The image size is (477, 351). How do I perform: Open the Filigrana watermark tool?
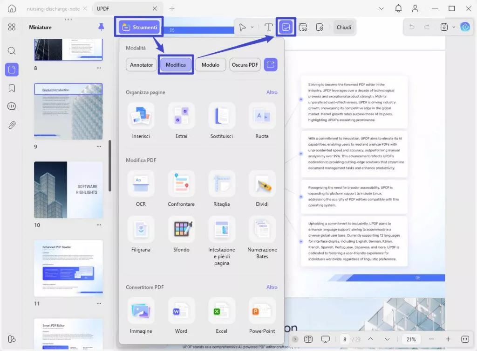click(x=141, y=229)
